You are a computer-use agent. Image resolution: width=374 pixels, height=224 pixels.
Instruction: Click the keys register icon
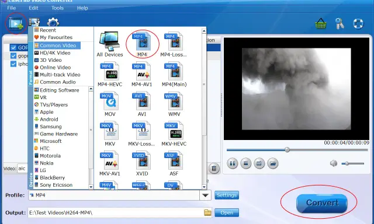(x=340, y=23)
